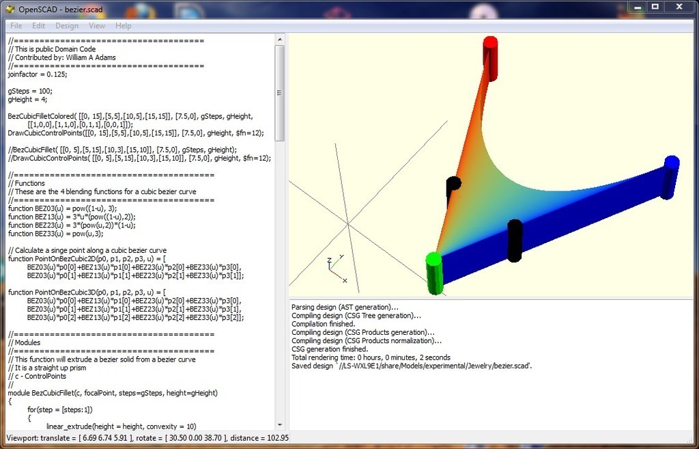Click the uncommented 'DrawCubicControlPoints(' line
699x449 pixels.
pyautogui.click(x=136, y=133)
